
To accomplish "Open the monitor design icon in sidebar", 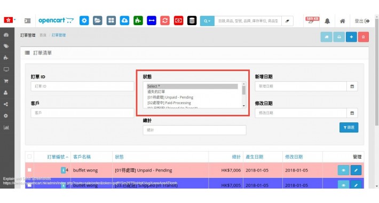I will point(6,69).
